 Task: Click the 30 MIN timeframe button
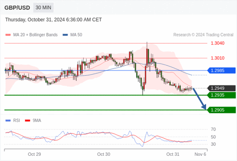tap(43, 8)
